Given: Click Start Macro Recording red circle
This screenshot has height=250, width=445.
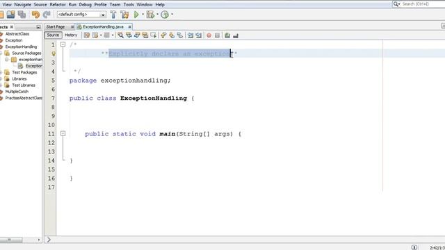Looking at the screenshot, I should [209, 35].
